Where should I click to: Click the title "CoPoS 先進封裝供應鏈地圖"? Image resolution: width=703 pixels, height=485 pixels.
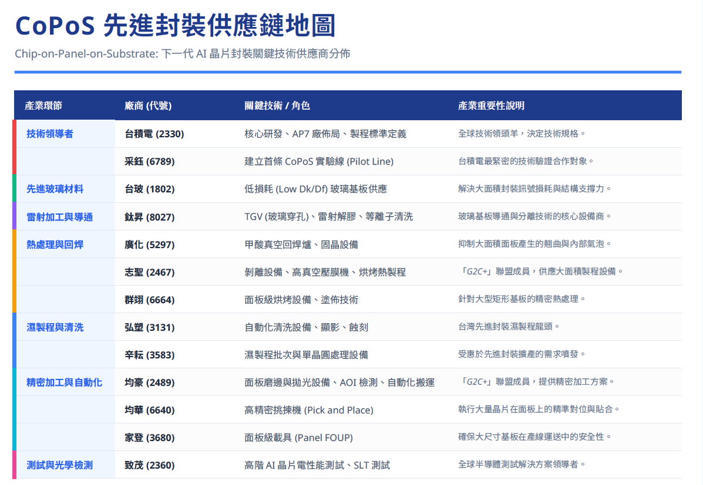point(175,26)
